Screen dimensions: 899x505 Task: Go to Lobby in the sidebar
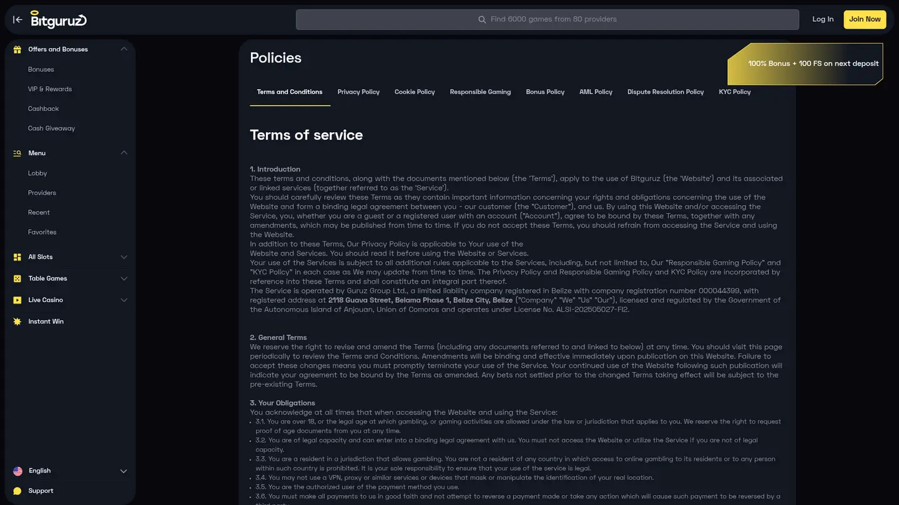coord(37,173)
